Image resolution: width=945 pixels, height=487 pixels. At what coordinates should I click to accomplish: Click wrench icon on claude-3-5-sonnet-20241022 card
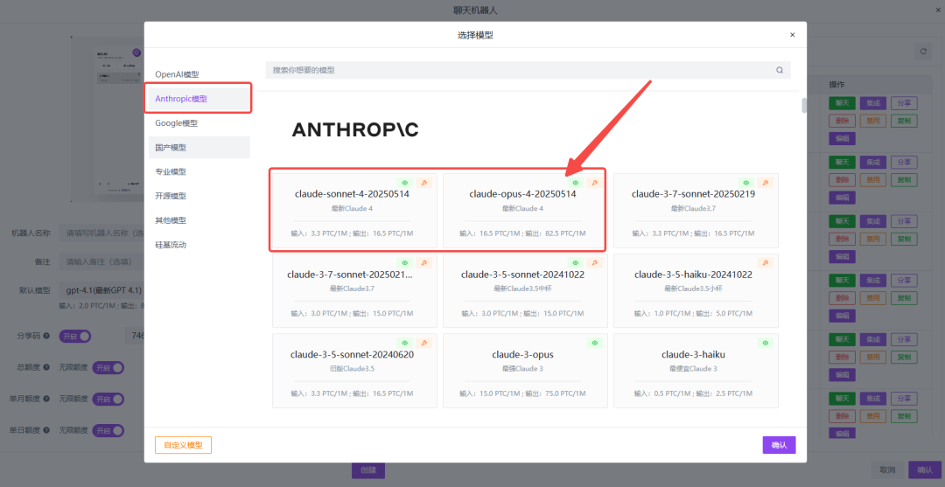(x=595, y=262)
